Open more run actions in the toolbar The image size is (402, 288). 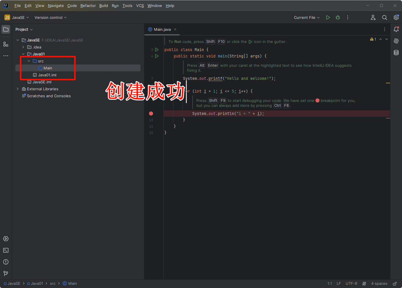pyautogui.click(x=348, y=17)
